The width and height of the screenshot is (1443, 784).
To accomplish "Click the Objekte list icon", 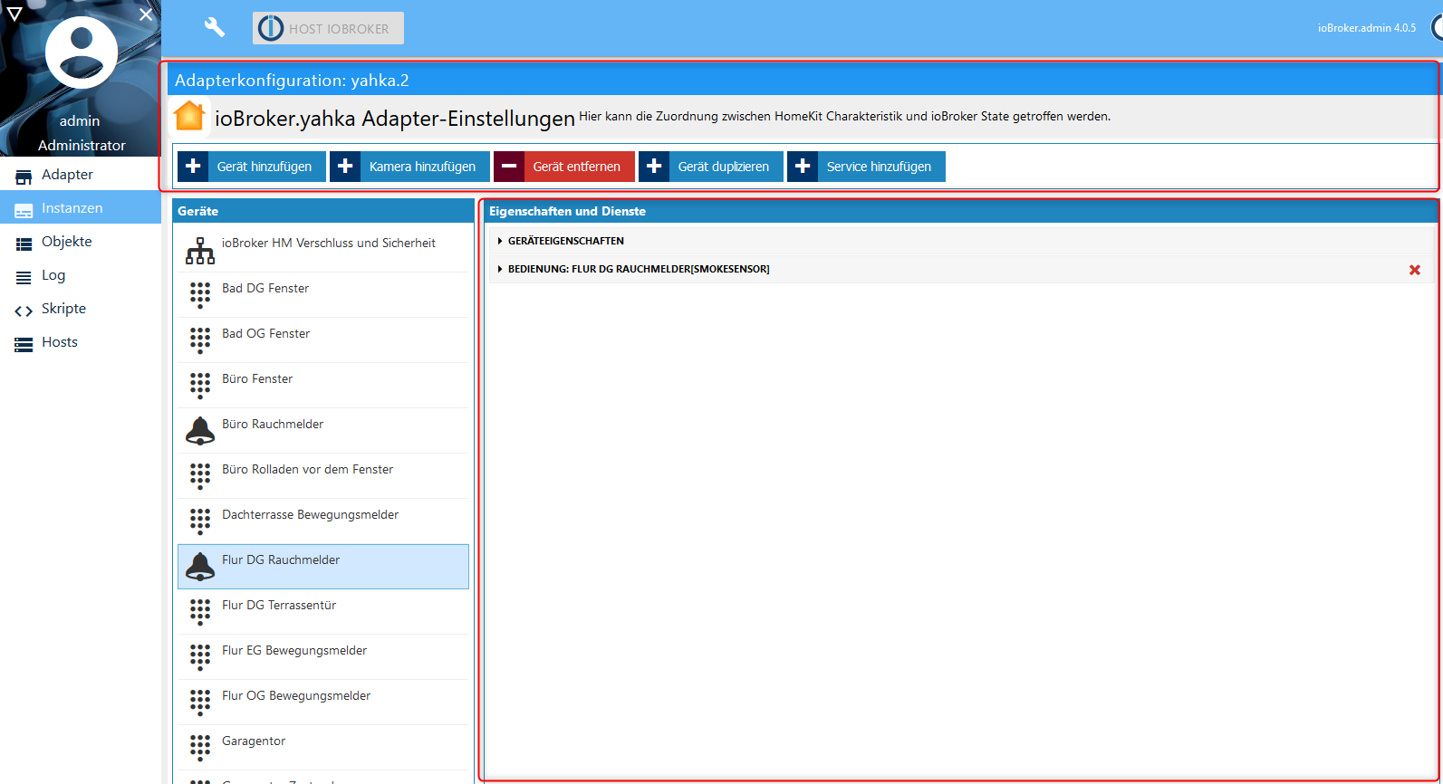I will pyautogui.click(x=24, y=243).
